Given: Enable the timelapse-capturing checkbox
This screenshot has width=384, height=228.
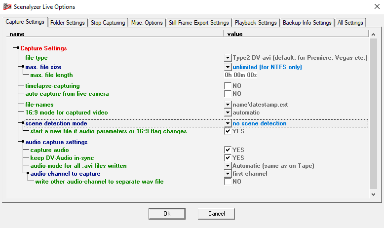Looking at the screenshot, I should [228, 86].
